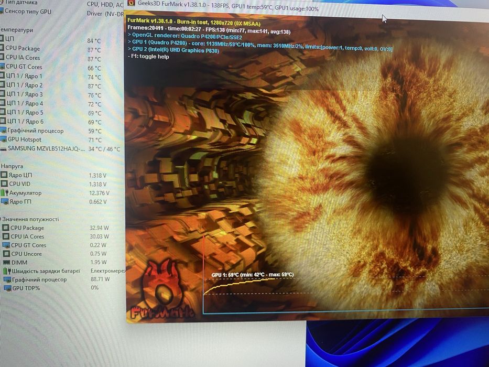The width and height of the screenshot is (489, 367).
Task: Click the 34 °C / 46 °C Samsung value
Action: pos(104,149)
